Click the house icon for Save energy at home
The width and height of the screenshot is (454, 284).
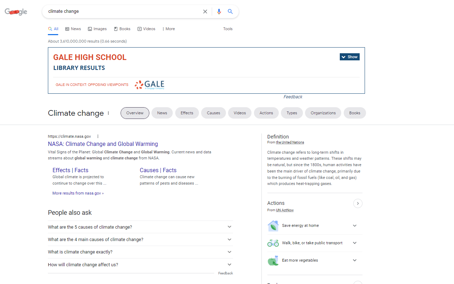tap(273, 226)
